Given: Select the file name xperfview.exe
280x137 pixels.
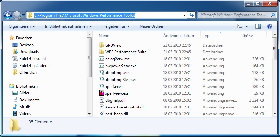Looking at the screenshot, I should [x=117, y=93].
